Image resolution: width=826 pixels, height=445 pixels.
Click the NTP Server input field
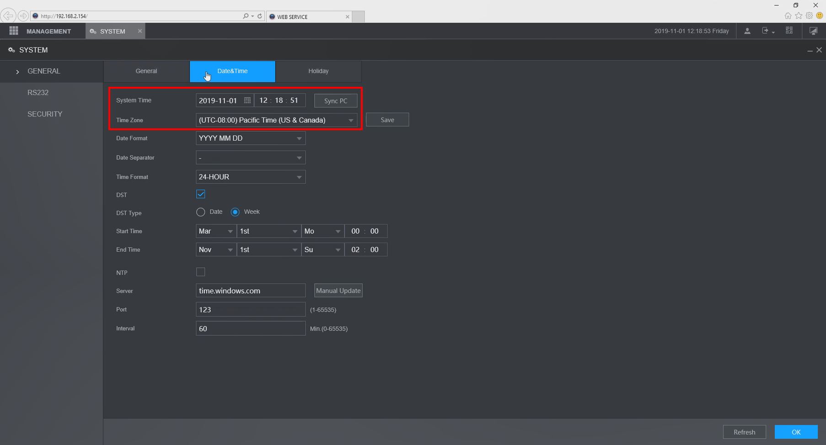(x=250, y=291)
